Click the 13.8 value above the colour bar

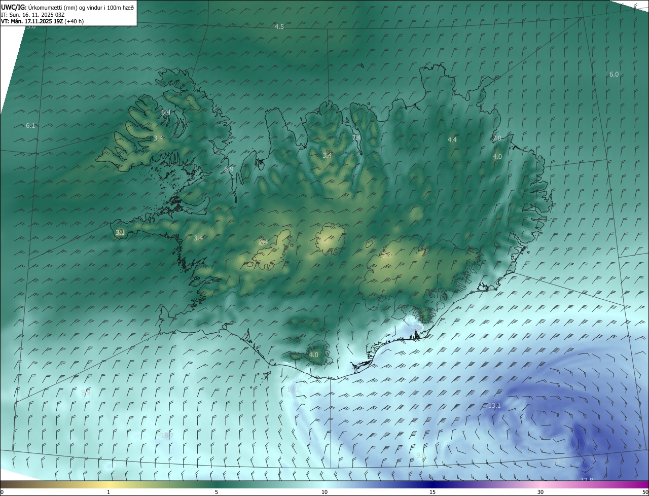click(x=587, y=480)
